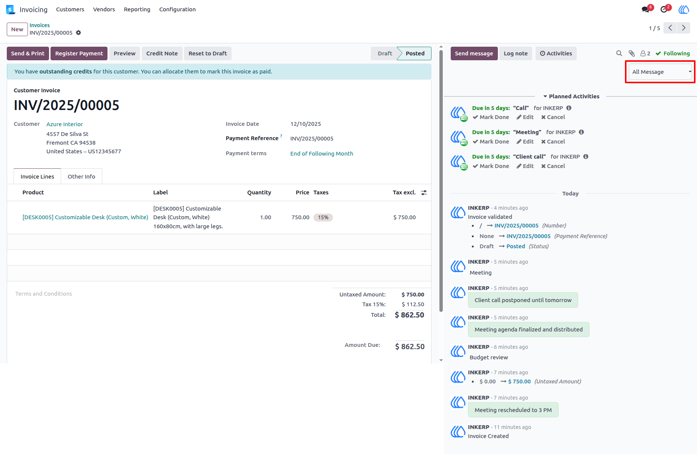
Task: Click Payment Reference help question mark
Action: (x=281, y=136)
